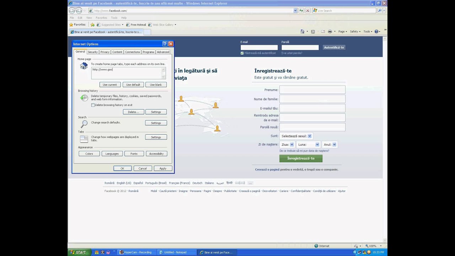Open the Selectează sexul dropdown
The width and height of the screenshot is (455, 256).
(x=296, y=136)
